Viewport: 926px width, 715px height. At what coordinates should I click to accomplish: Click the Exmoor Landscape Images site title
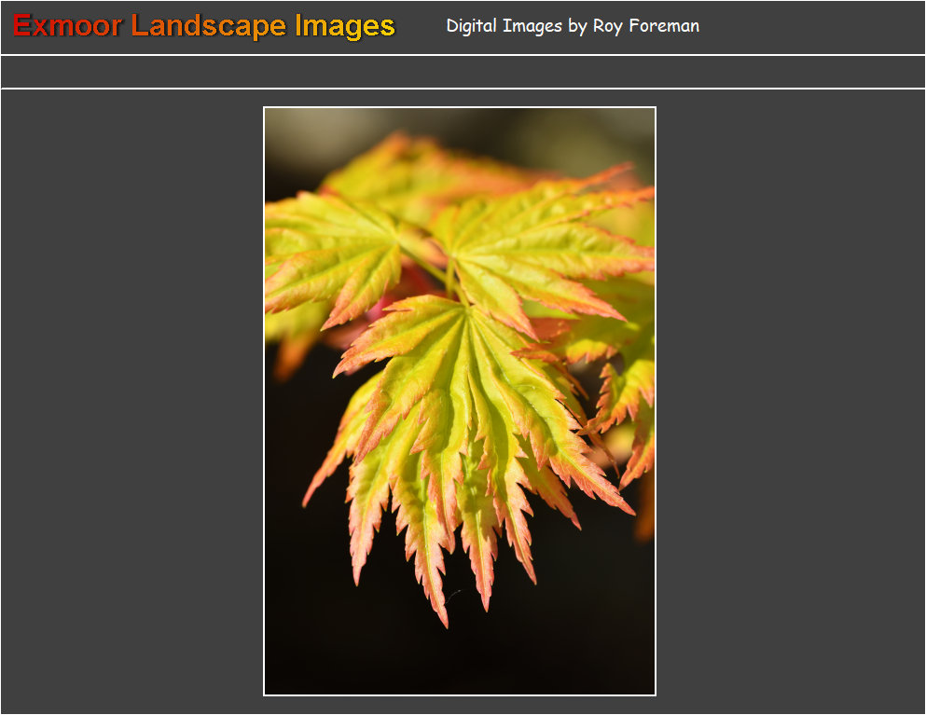(203, 26)
